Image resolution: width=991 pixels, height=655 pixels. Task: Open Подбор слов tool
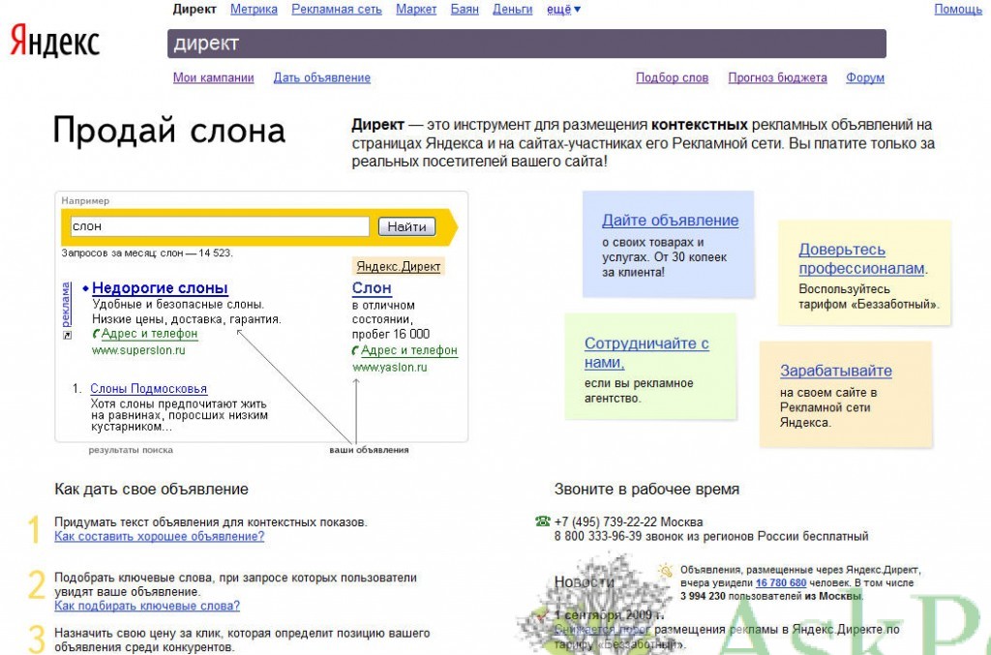pos(673,77)
